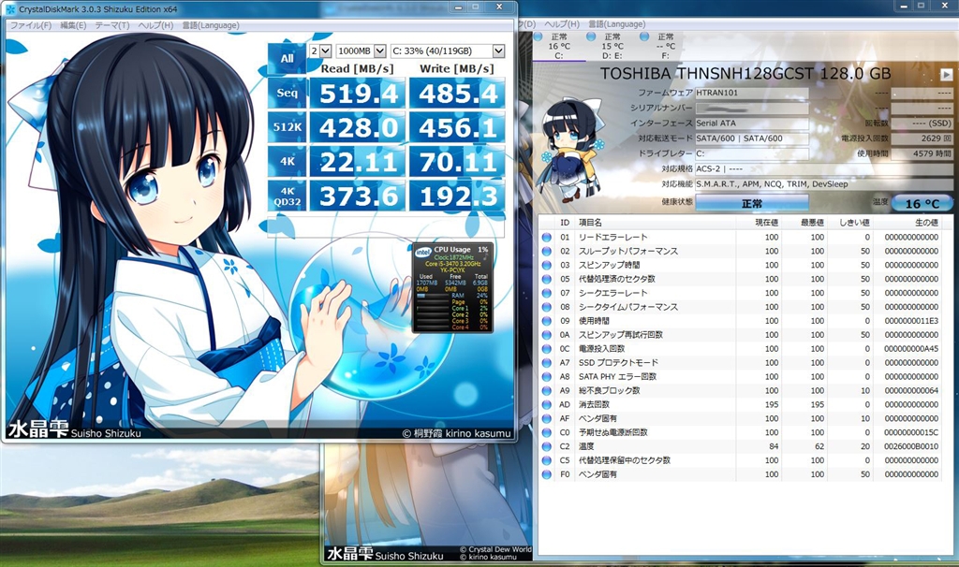Open the ヘルプ(H) menu in CrystalDiskMark

click(155, 25)
